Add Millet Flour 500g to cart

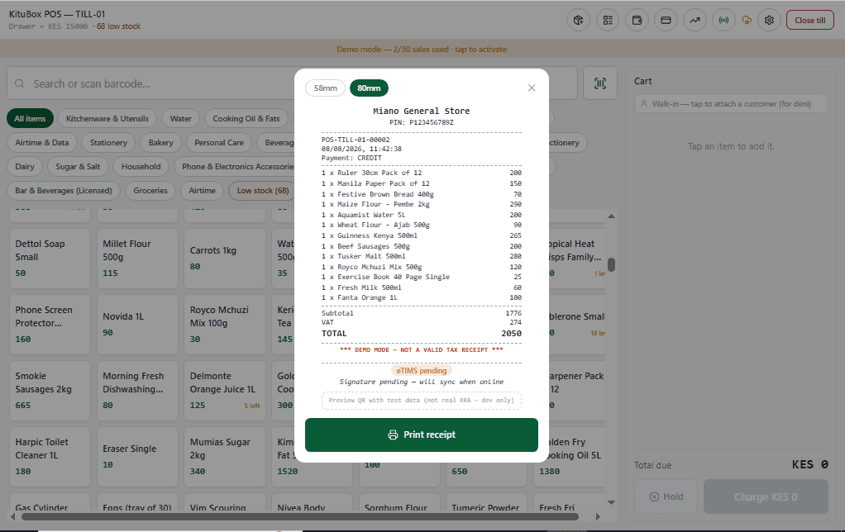click(137, 259)
